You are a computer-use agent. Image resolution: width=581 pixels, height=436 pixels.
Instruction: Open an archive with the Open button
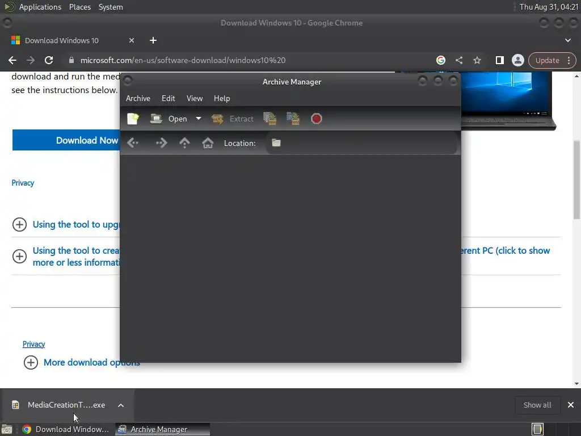pos(169,119)
